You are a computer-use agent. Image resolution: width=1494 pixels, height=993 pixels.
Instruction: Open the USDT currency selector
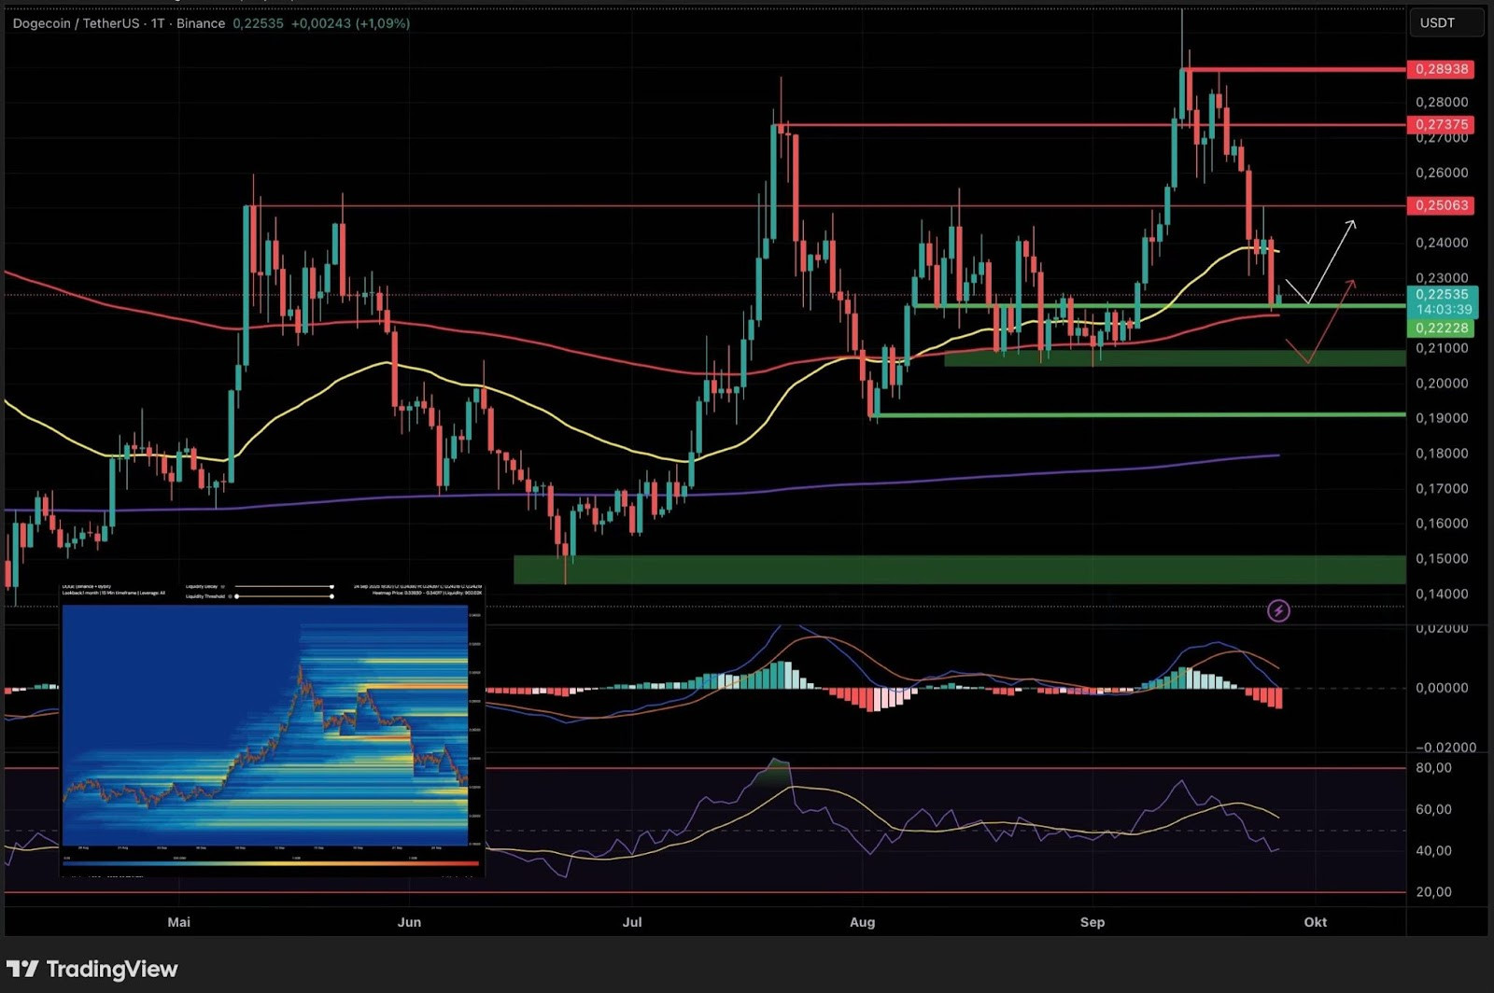1445,22
